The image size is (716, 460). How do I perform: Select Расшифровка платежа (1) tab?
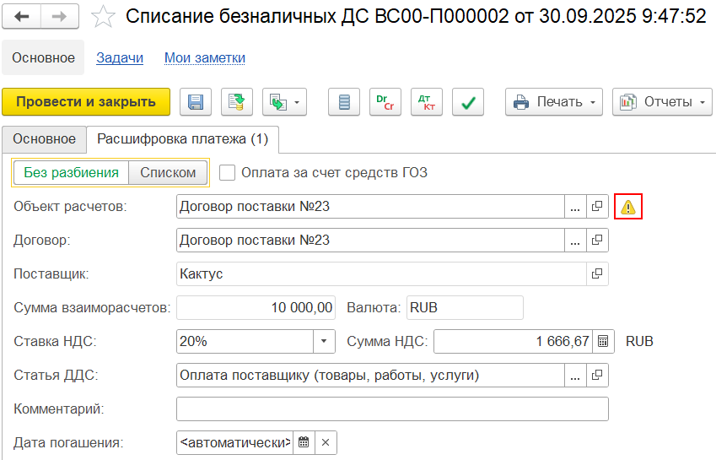[182, 138]
